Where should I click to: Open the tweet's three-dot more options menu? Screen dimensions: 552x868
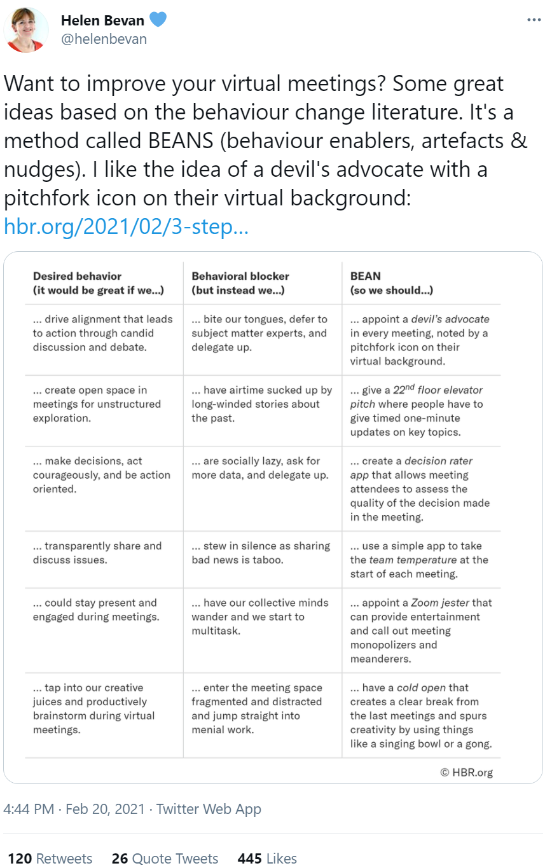tap(534, 20)
